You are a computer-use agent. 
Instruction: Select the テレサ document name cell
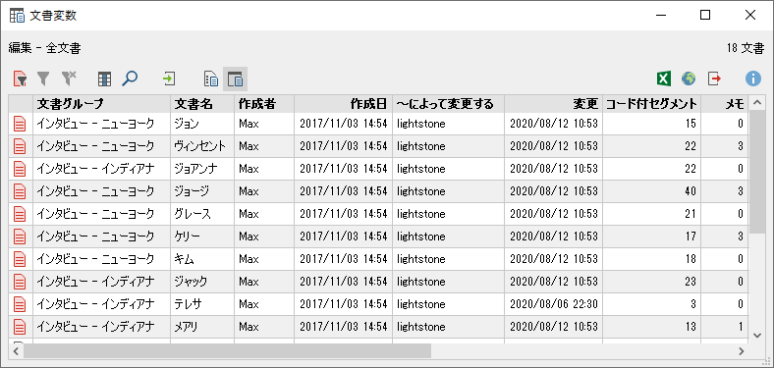(202, 304)
